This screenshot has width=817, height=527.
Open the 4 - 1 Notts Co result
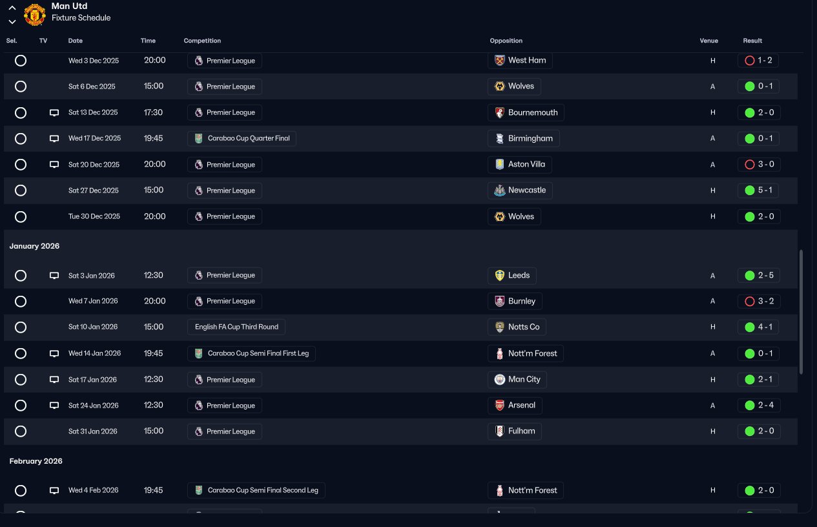point(758,327)
